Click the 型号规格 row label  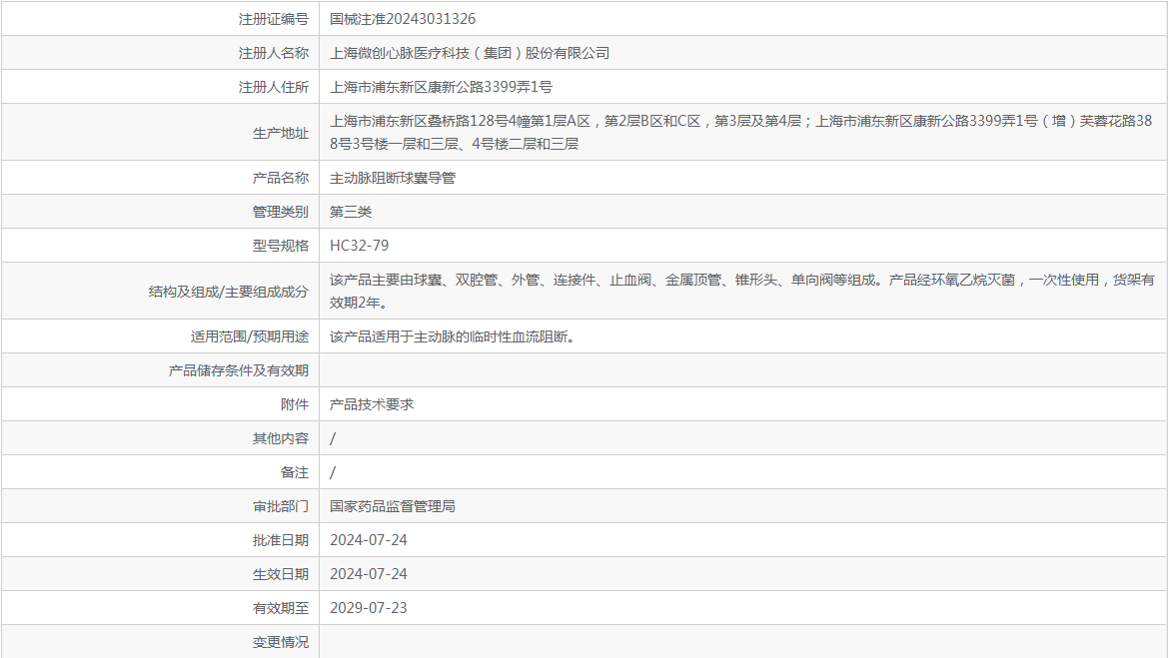click(x=281, y=246)
